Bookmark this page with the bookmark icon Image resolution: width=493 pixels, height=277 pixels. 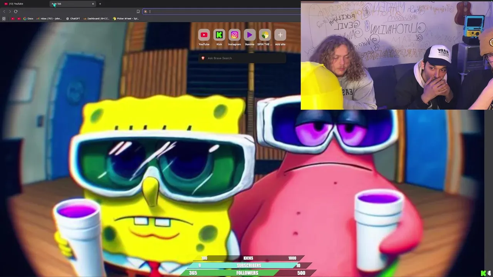pos(138,12)
